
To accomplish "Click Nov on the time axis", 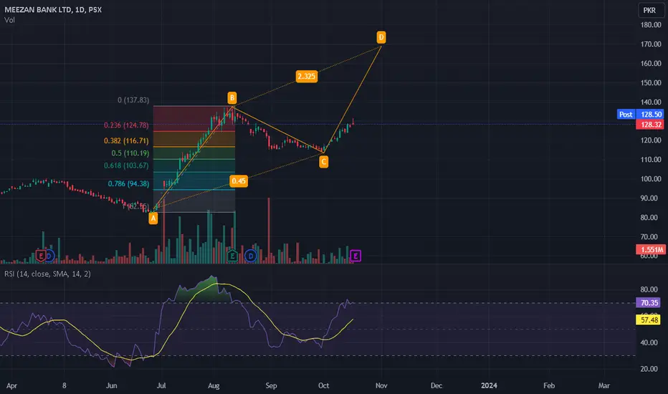I will coord(381,386).
